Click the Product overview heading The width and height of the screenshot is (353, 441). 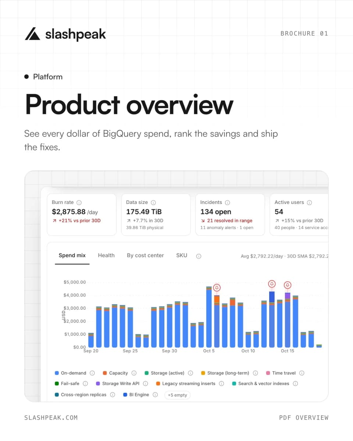(129, 105)
